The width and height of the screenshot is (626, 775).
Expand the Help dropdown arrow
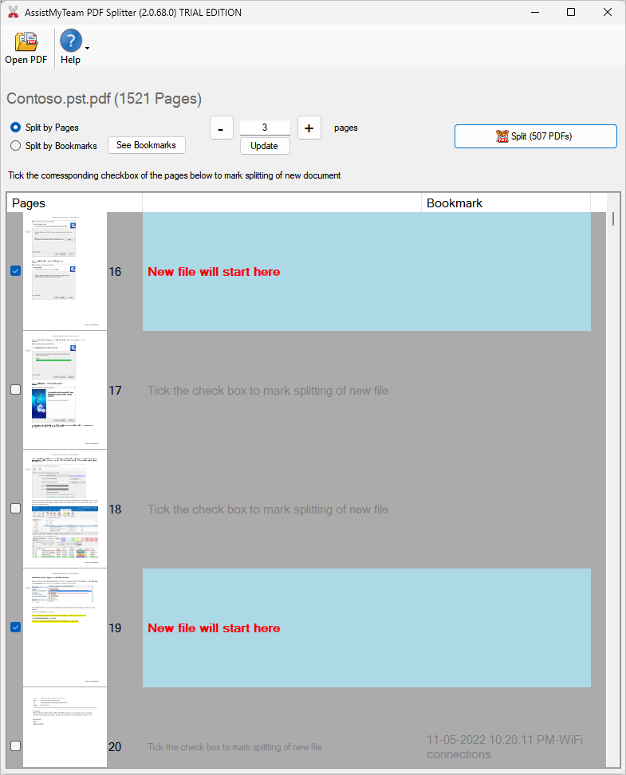[87, 48]
